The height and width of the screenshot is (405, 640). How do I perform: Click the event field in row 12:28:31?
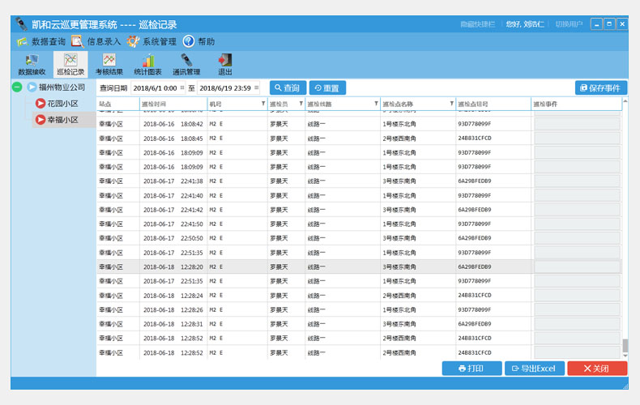tap(577, 324)
